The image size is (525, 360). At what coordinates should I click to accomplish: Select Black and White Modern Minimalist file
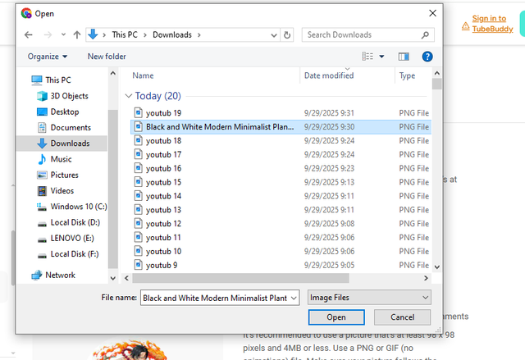pyautogui.click(x=281, y=127)
